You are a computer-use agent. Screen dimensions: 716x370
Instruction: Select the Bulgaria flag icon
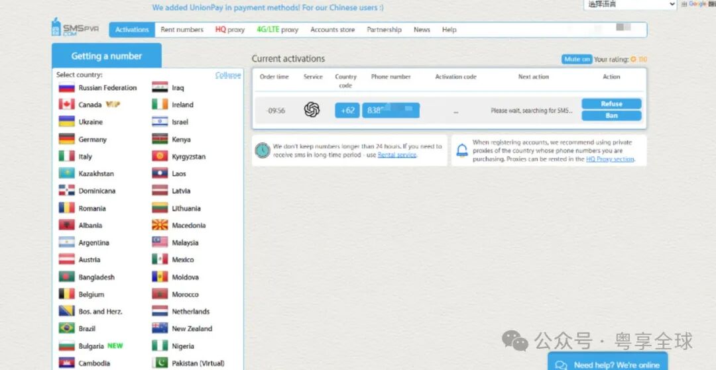click(x=67, y=346)
